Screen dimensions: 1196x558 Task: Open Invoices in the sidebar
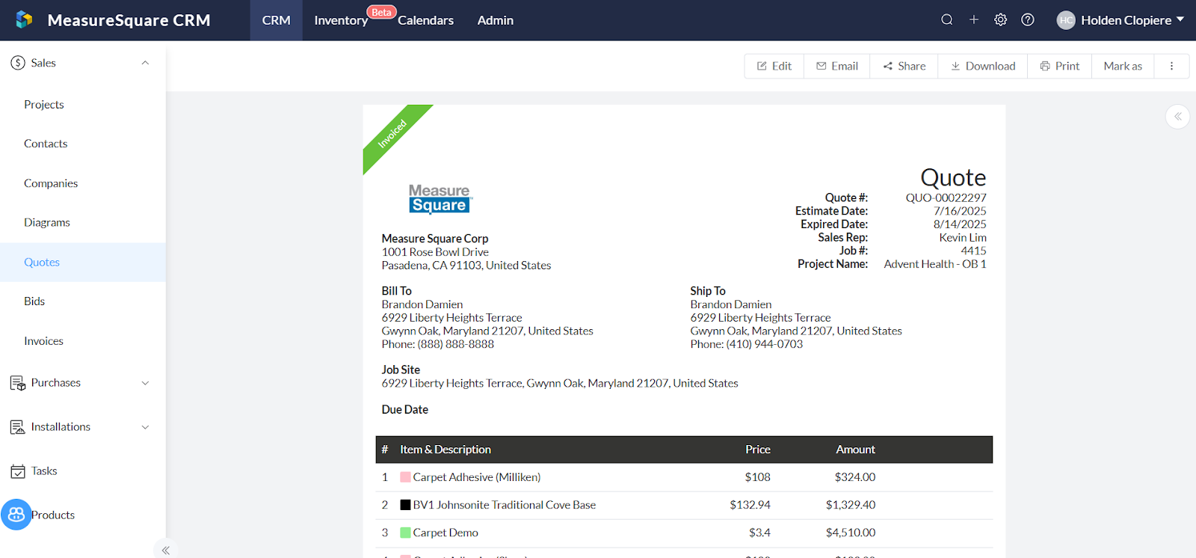43,341
